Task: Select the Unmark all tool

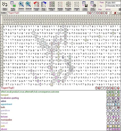Action: pyautogui.click(x=77, y=6)
